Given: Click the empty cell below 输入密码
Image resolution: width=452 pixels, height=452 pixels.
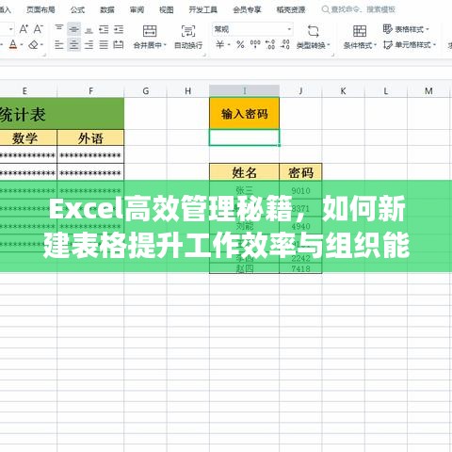Looking at the screenshot, I should 244,137.
